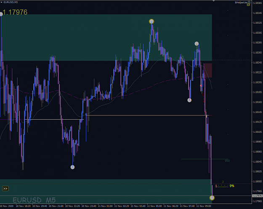263x209 pixels.
Task: Select the swing low circle near 1.18165
Action: click(x=189, y=100)
